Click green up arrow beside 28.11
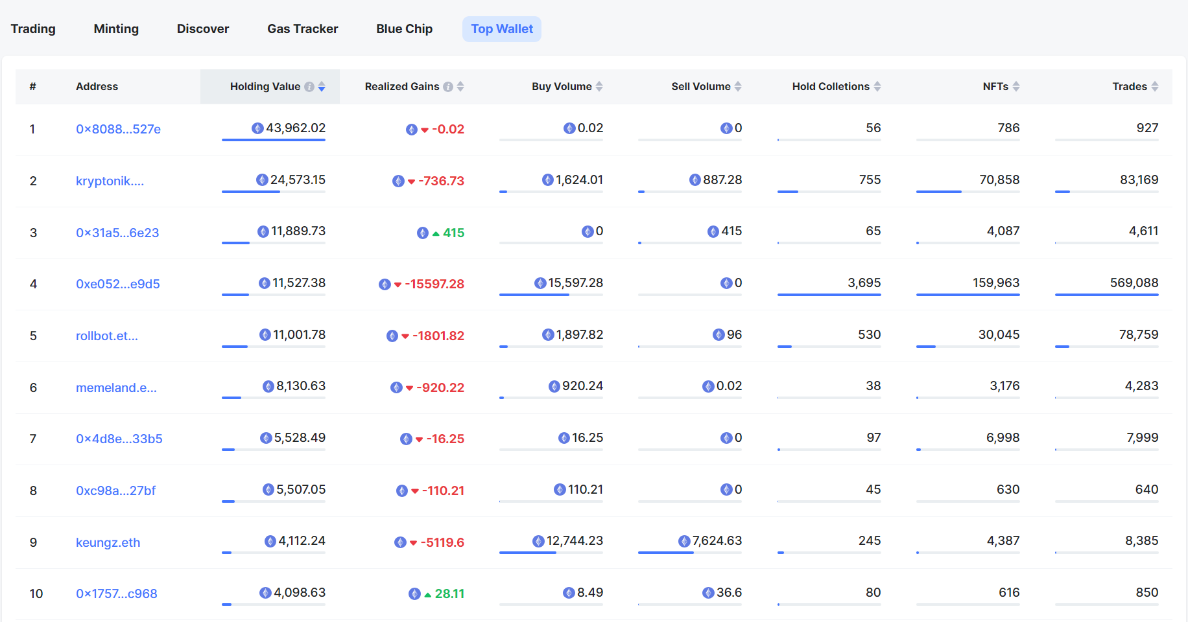 [x=427, y=595]
